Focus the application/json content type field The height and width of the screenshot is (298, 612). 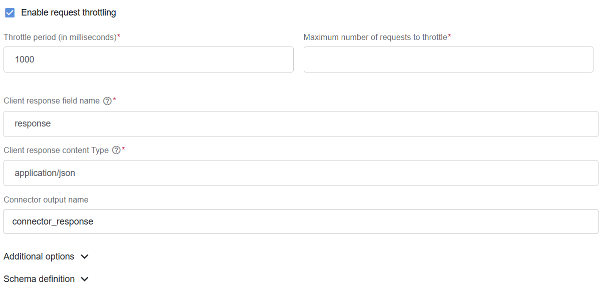click(301, 173)
